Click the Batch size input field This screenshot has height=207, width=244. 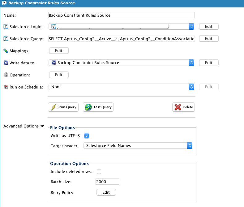click(107, 182)
